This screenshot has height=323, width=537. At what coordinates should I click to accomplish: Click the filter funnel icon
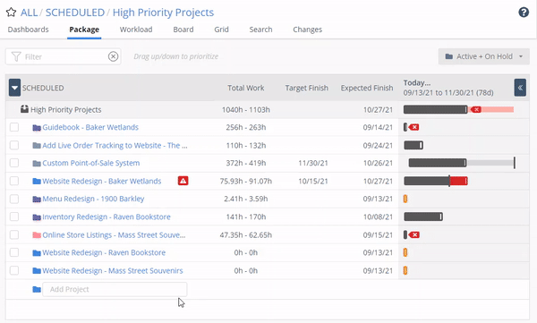pos(16,56)
